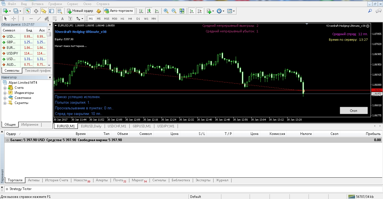
Task: Draw a horizontal line tool
Action: click(31, 19)
